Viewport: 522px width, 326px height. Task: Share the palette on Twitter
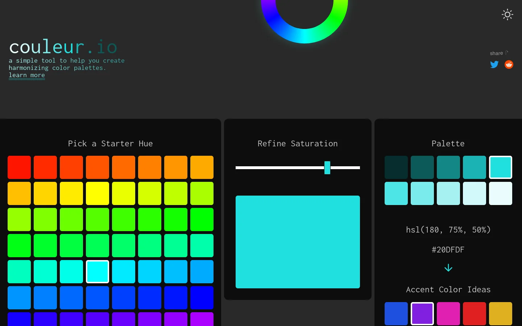pos(494,64)
